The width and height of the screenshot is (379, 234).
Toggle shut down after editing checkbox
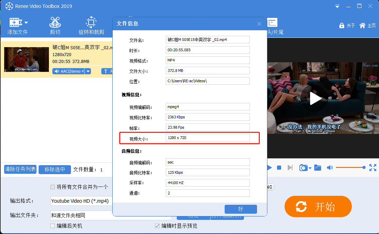pyautogui.click(x=52, y=226)
